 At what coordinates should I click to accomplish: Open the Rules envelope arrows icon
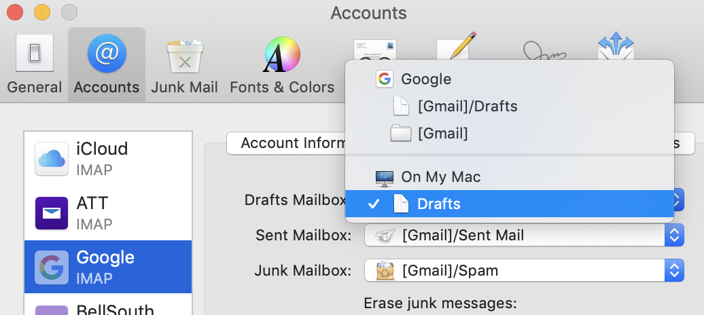616,45
